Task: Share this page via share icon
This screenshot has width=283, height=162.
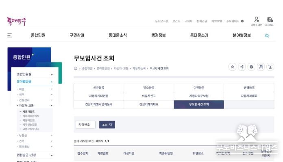Action: 242,67
